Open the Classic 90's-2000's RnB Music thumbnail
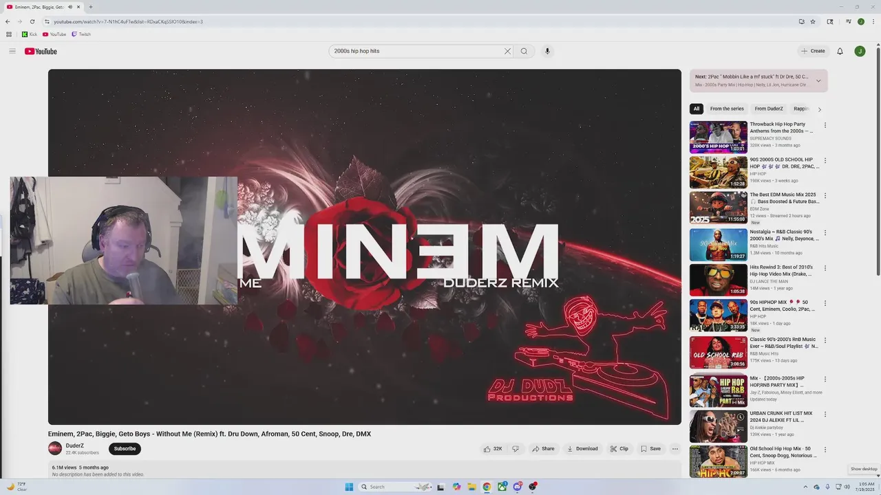This screenshot has width=881, height=495. (719, 353)
